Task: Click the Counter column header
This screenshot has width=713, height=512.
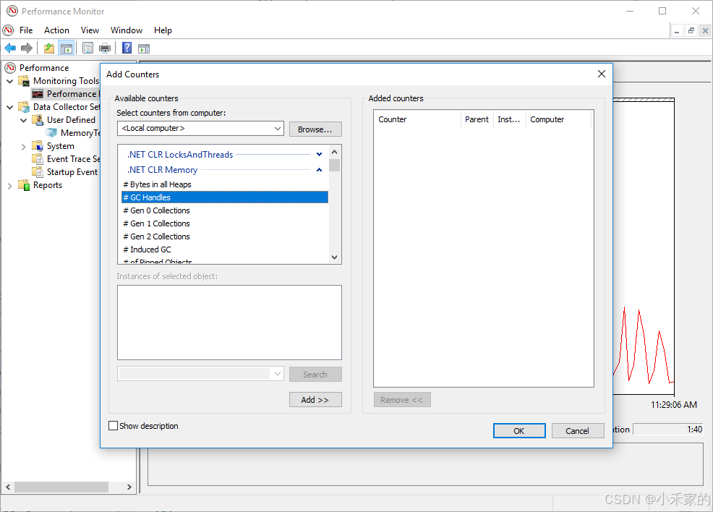Action: (x=417, y=119)
